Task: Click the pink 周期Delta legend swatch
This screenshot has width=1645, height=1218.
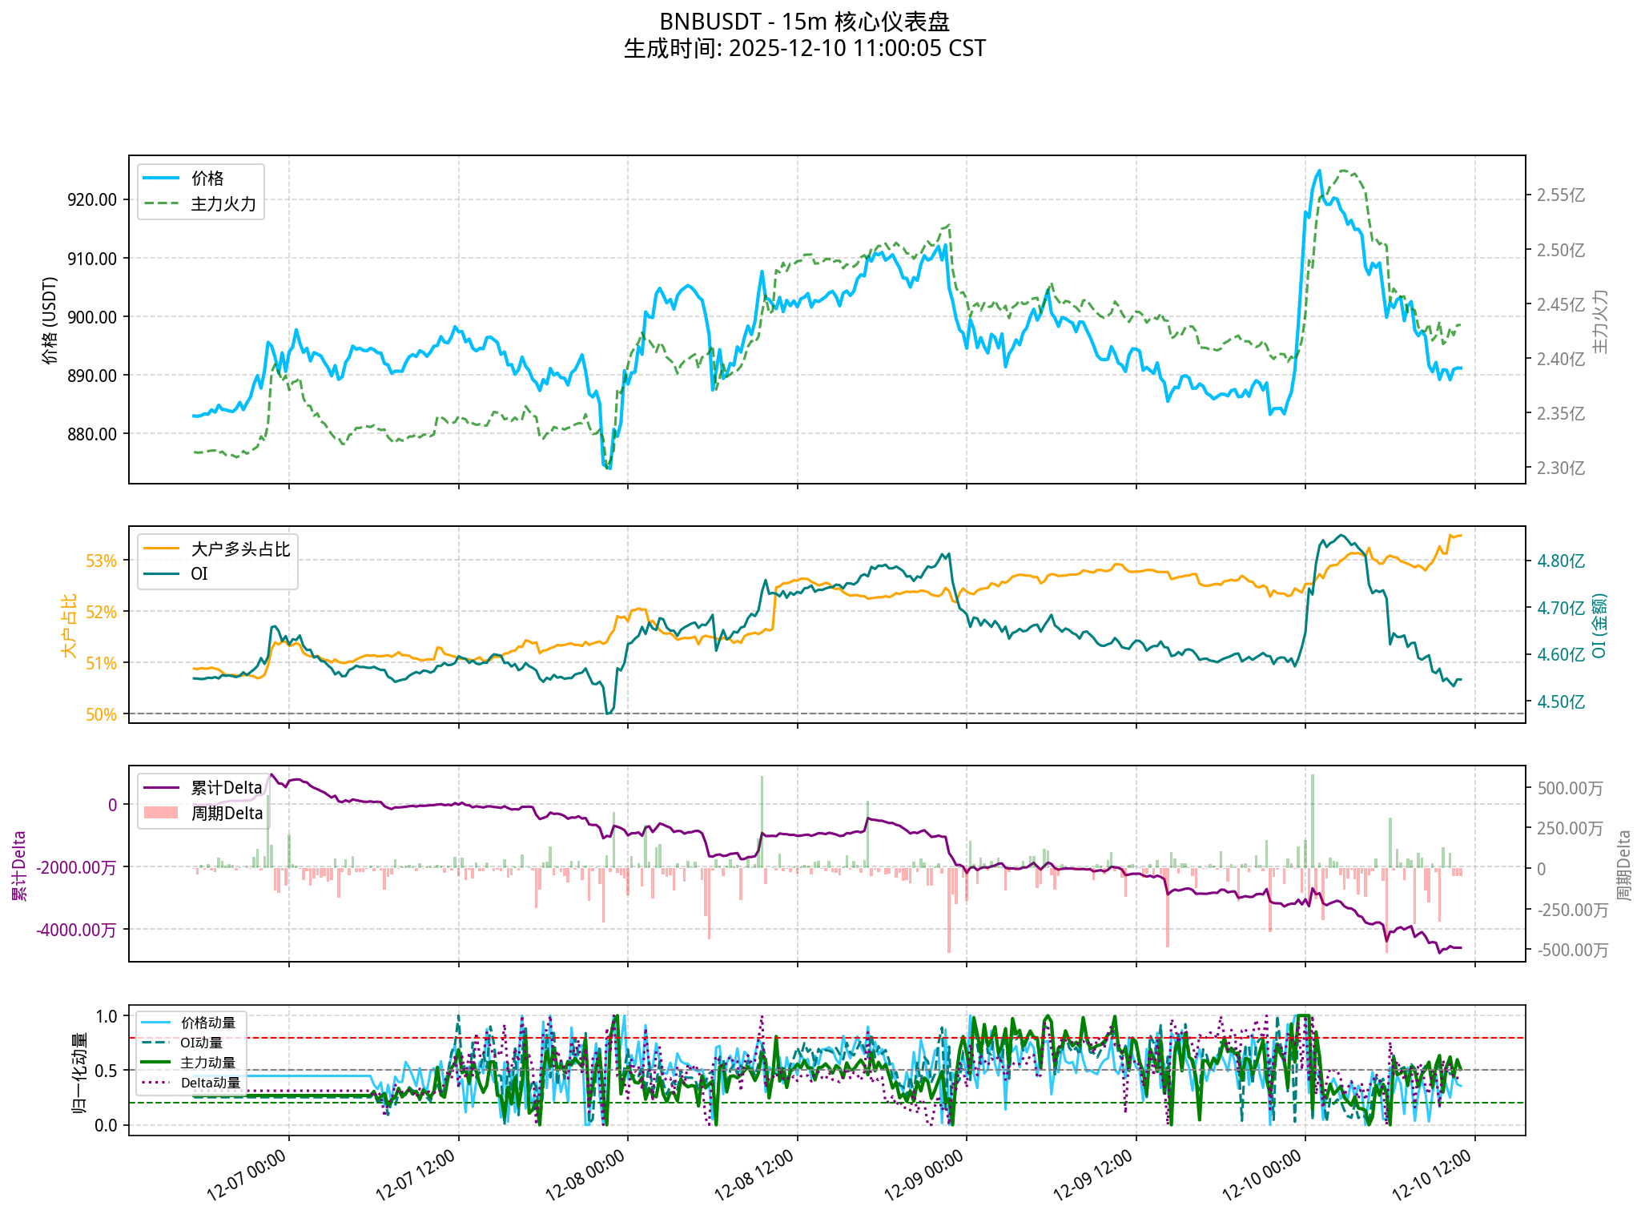Action: coord(160,813)
